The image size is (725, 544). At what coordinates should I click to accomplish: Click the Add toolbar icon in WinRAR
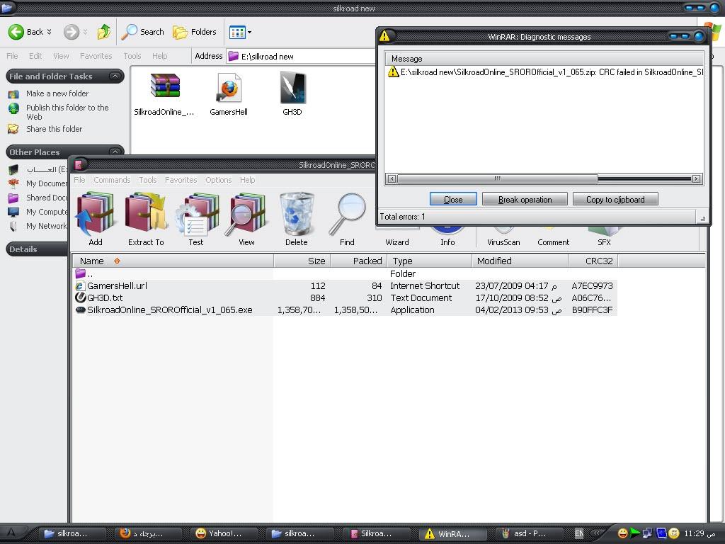[96, 219]
